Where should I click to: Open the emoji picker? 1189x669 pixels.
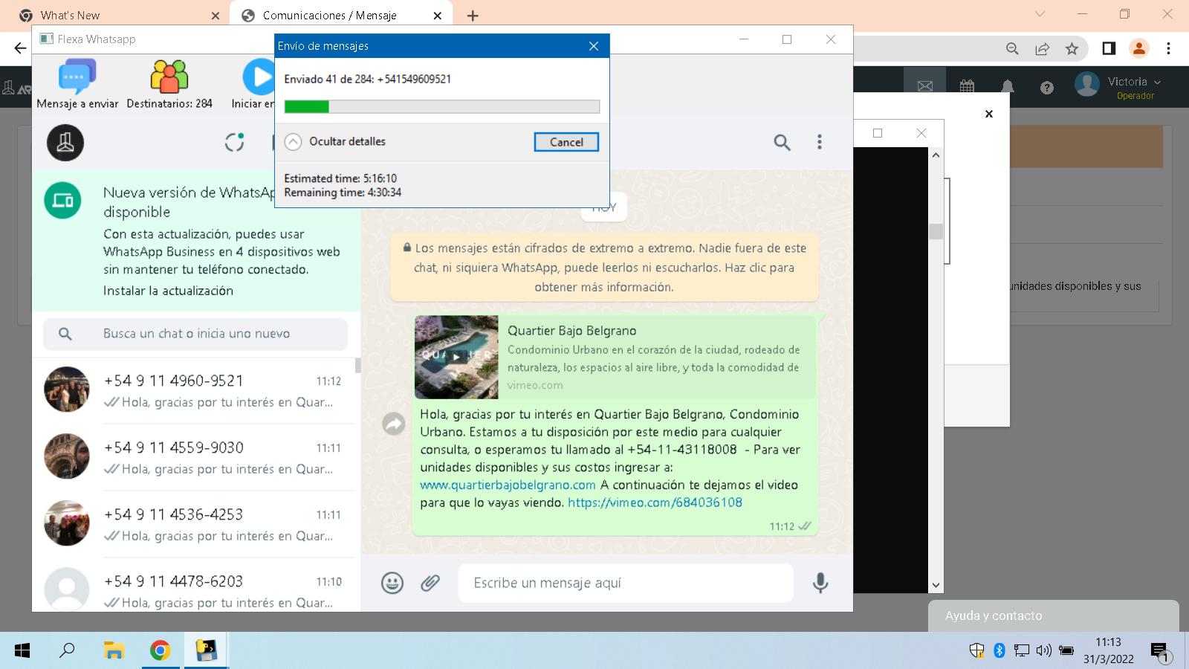pyautogui.click(x=392, y=583)
